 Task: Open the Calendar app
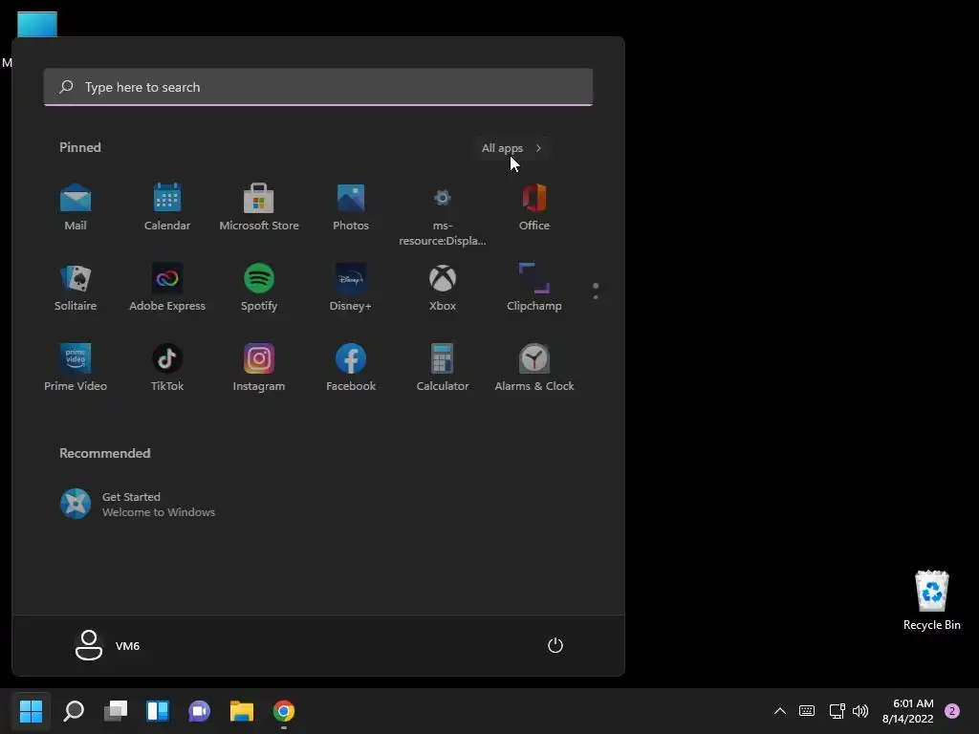pyautogui.click(x=166, y=207)
